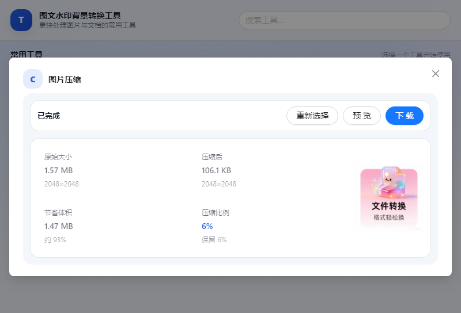Click the 常用工具 heading behind the dialog
Viewport: 461px width, 313px height.
coord(27,54)
